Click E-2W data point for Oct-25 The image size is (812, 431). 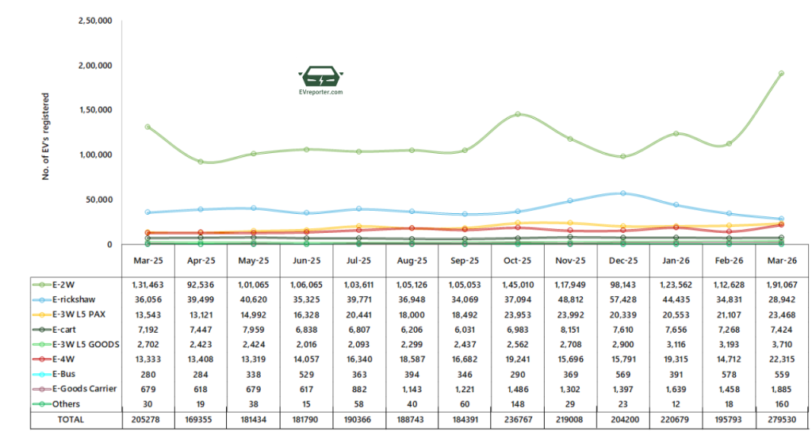click(518, 114)
